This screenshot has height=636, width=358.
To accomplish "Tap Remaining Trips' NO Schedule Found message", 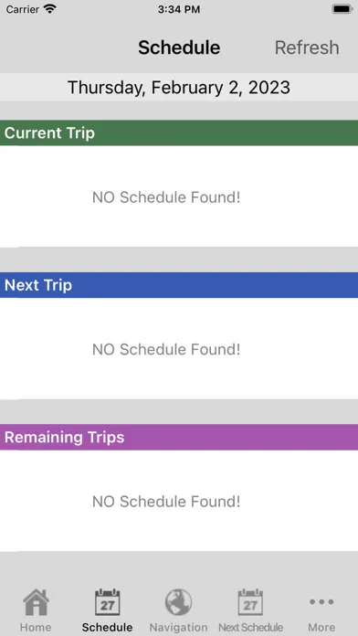I will click(x=166, y=502).
